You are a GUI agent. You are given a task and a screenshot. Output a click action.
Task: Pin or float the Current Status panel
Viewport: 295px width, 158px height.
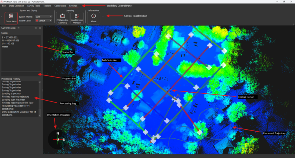pyautogui.click(x=36, y=28)
